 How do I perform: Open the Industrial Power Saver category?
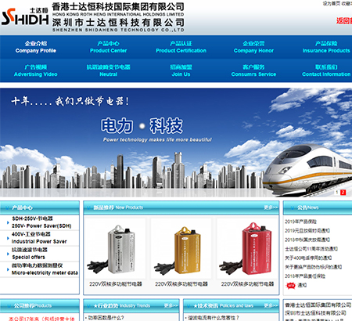click(x=39, y=238)
